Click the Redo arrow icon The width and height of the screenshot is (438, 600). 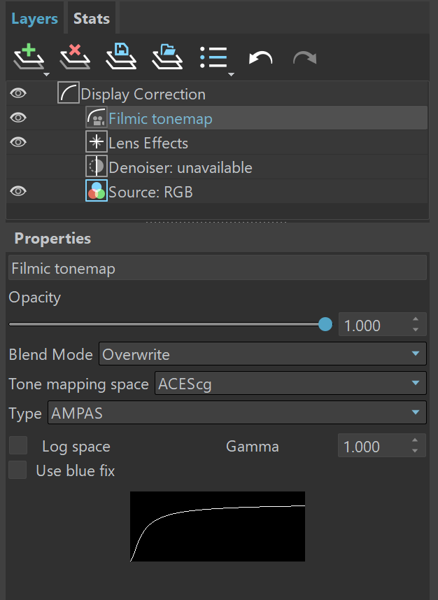[305, 58]
